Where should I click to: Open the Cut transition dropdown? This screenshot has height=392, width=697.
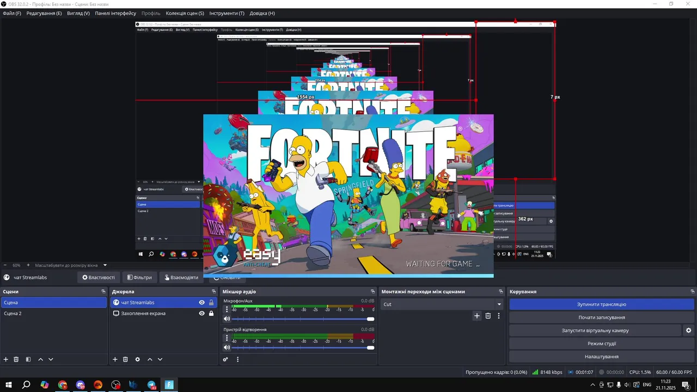point(442,304)
